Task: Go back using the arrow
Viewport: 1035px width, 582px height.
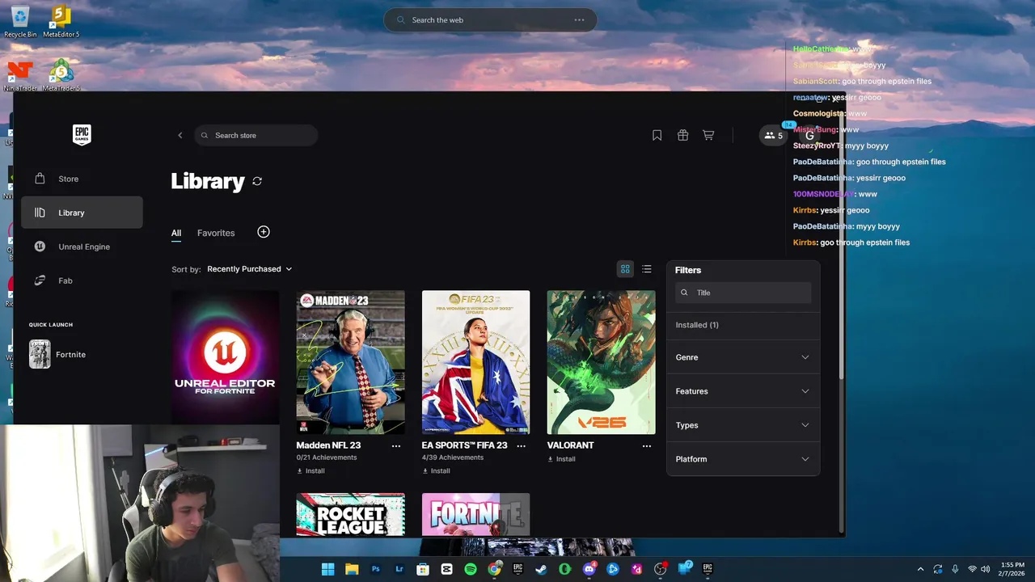Action: point(180,135)
